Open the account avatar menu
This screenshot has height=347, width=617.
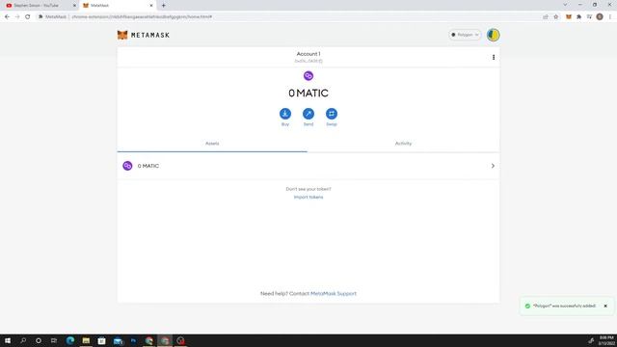tap(493, 35)
